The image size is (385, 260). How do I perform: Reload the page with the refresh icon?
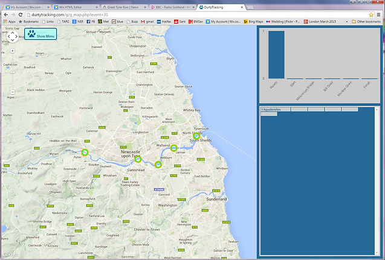(x=21, y=14)
